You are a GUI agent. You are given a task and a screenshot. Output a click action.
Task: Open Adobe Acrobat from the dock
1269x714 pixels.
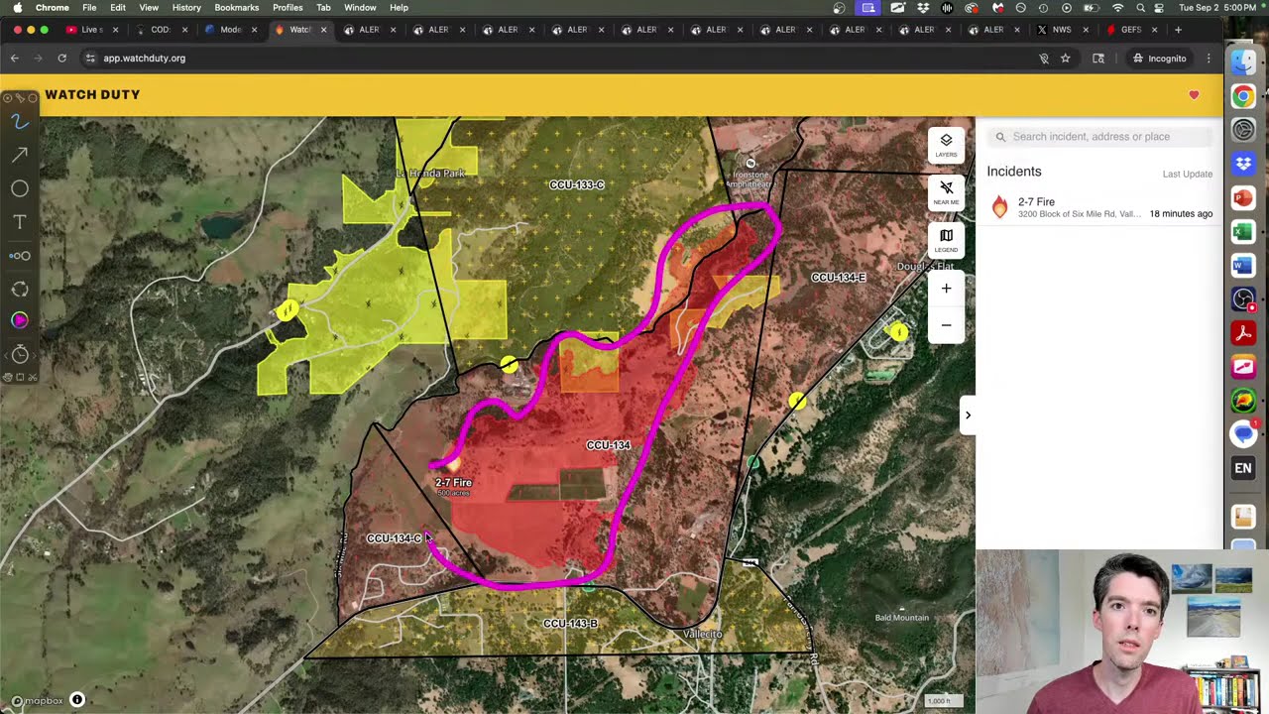[x=1243, y=333]
